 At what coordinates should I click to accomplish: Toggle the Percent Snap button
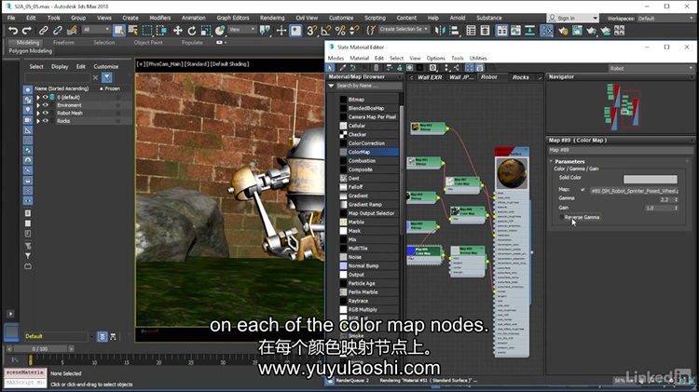pyautogui.click(x=340, y=31)
